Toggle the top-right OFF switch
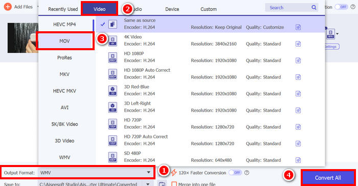Viewport: 358px width, 186px height. tap(341, 7)
